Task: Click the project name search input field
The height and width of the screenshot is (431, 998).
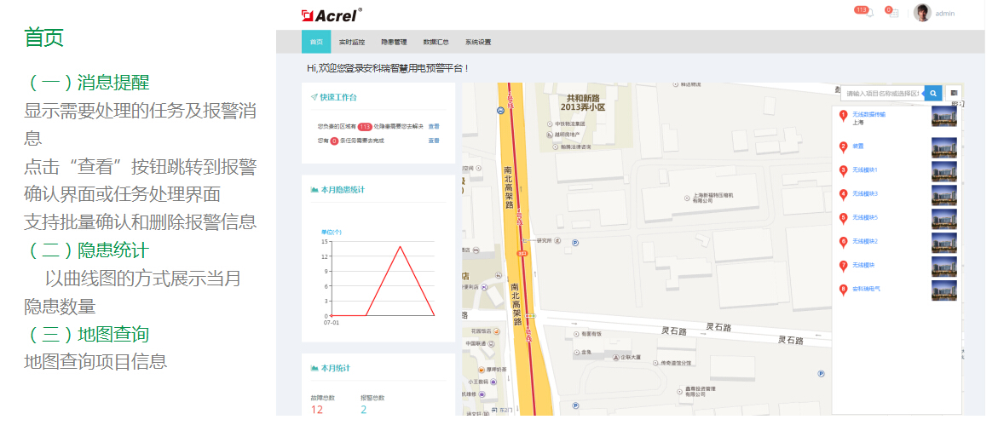Action: [882, 93]
